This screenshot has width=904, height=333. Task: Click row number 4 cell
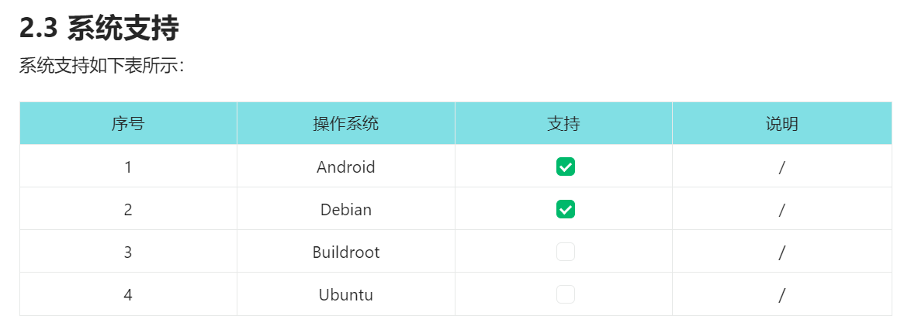[128, 294]
